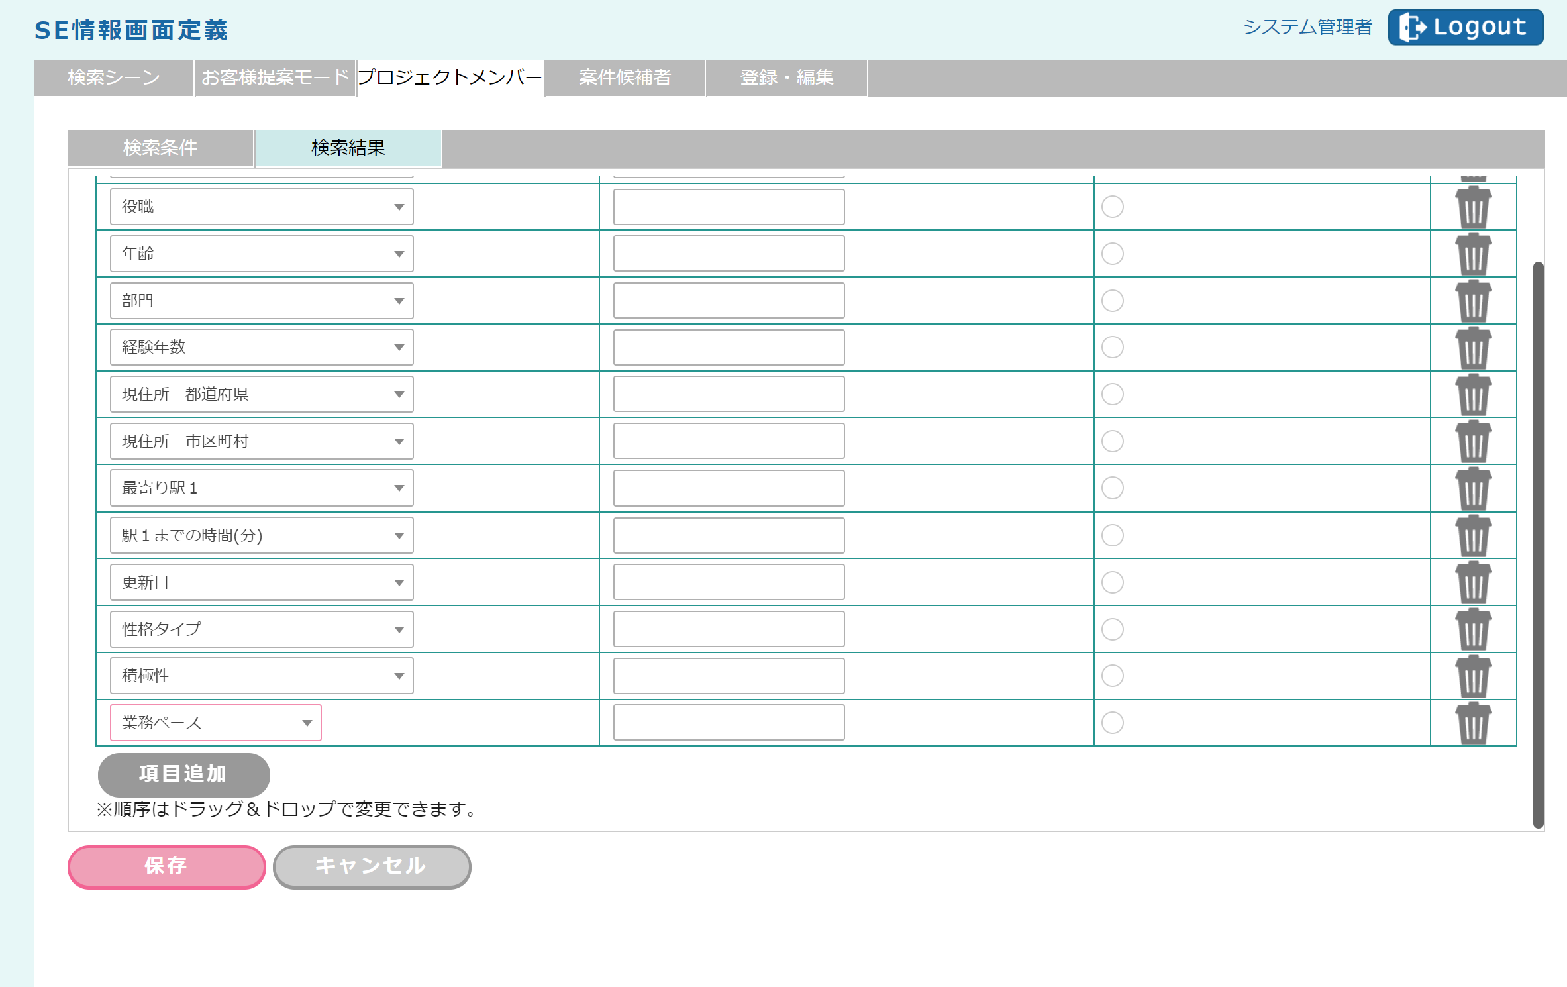
Task: Delete 経験年数 row using trash icon
Action: (1473, 348)
